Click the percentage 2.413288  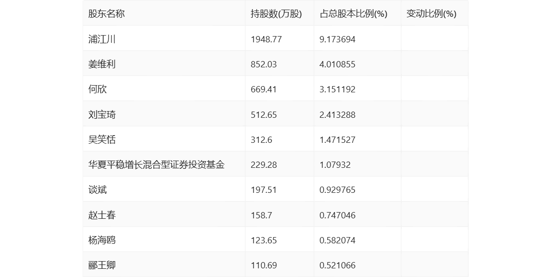(x=337, y=115)
